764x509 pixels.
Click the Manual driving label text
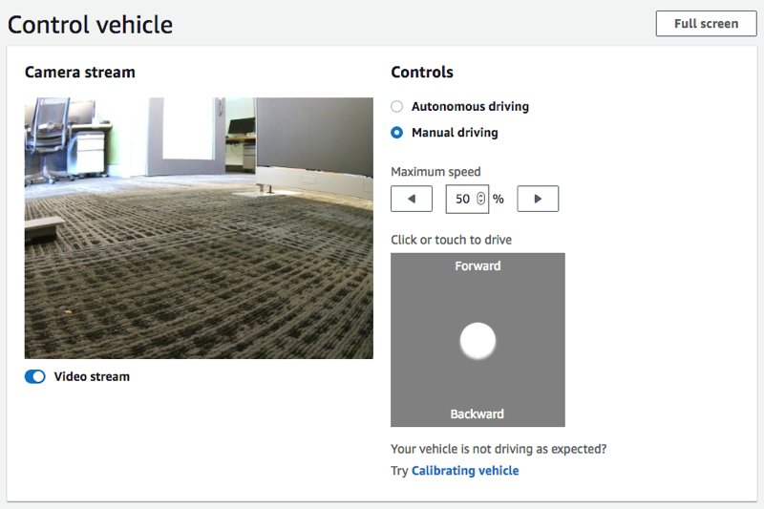point(455,133)
